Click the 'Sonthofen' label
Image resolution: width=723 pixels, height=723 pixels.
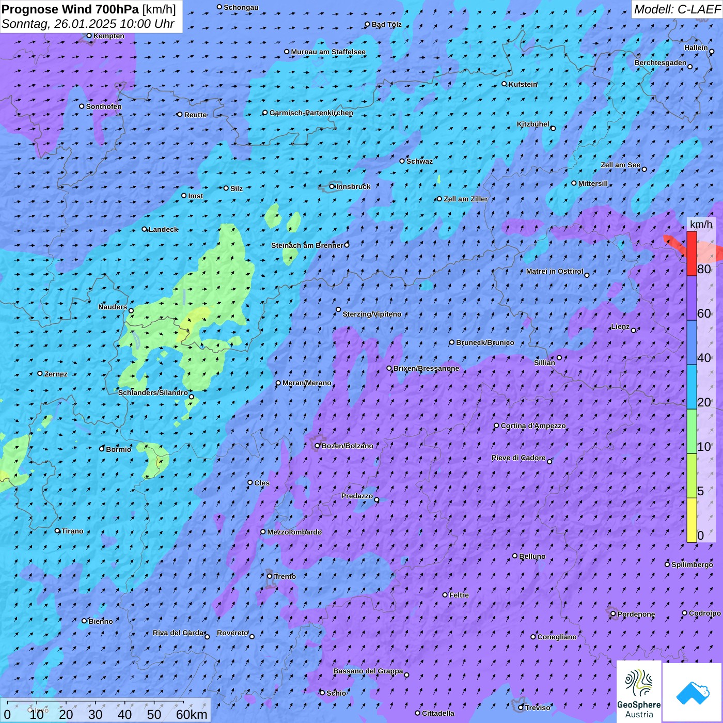pyautogui.click(x=104, y=106)
